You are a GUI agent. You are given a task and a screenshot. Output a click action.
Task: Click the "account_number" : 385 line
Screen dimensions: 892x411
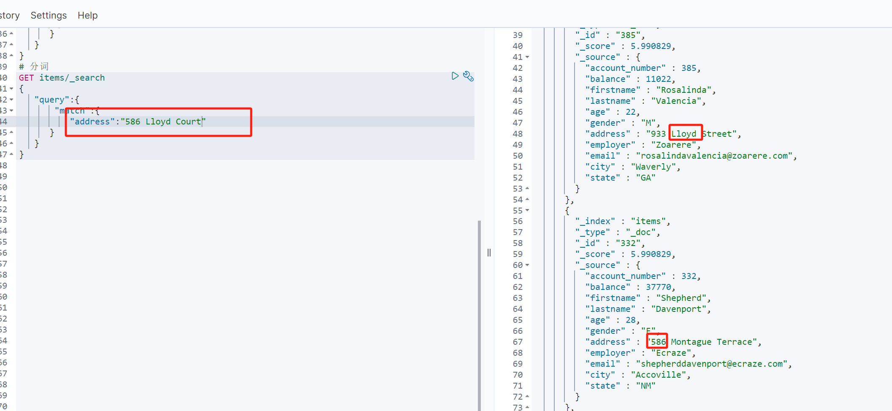(643, 68)
